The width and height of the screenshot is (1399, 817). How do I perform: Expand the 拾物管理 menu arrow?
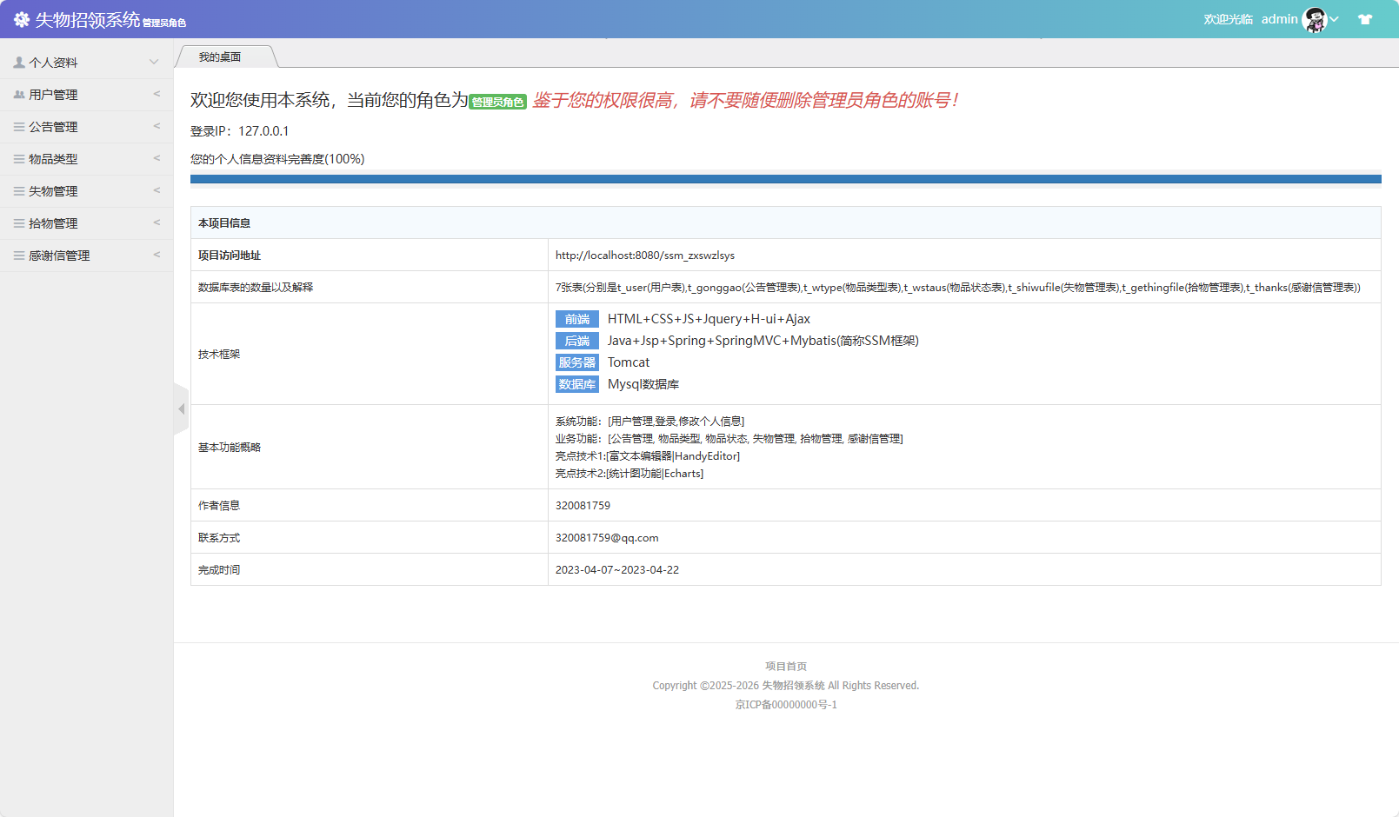tap(157, 223)
